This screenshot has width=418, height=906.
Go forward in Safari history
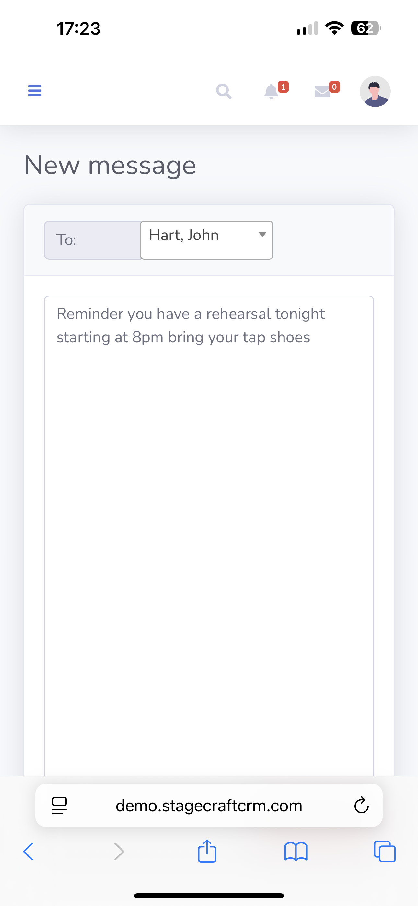pyautogui.click(x=119, y=852)
